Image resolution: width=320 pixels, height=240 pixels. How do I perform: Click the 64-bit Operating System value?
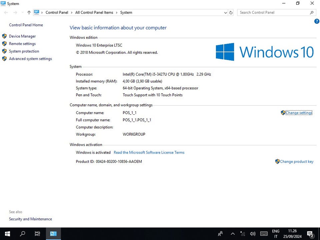tap(160, 88)
